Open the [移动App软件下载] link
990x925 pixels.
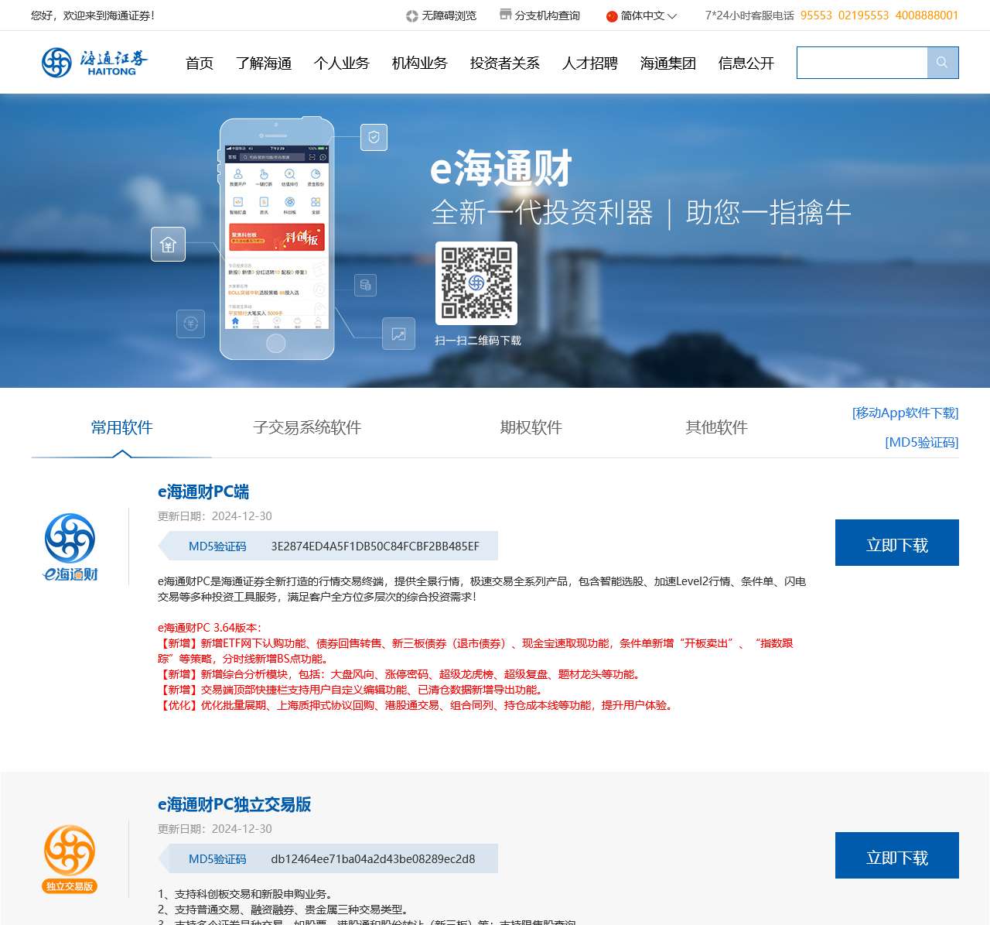click(x=905, y=413)
